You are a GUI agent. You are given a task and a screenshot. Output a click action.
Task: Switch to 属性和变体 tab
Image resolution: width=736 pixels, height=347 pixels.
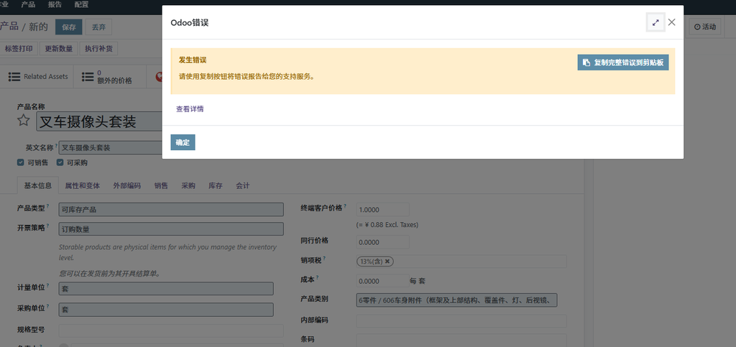pos(83,185)
